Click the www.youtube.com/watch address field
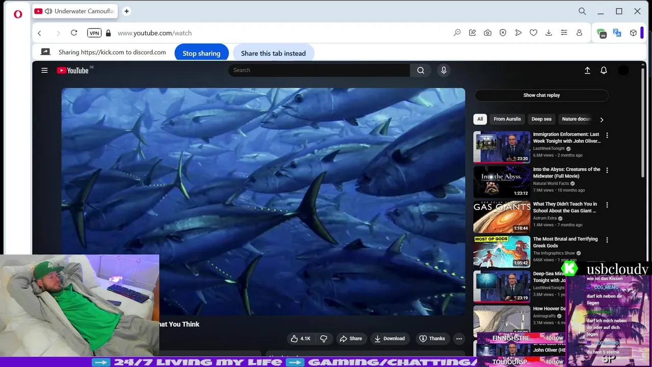 tap(155, 33)
